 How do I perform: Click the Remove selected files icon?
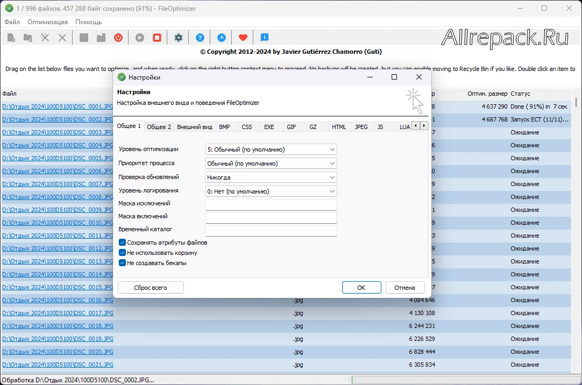pyautogui.click(x=45, y=38)
